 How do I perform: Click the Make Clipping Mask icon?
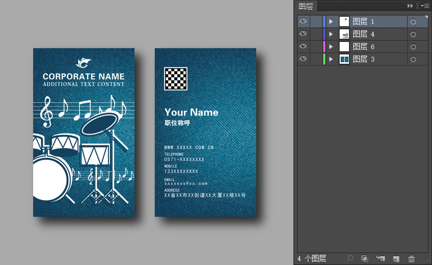pyautogui.click(x=365, y=258)
